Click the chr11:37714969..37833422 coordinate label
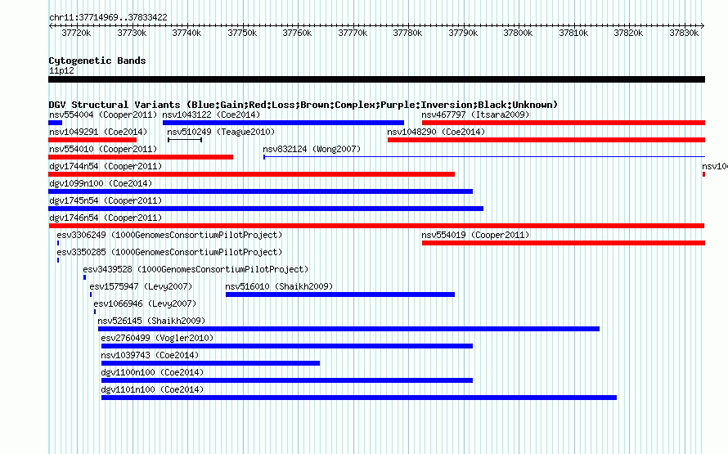The image size is (728, 454). pos(108,17)
